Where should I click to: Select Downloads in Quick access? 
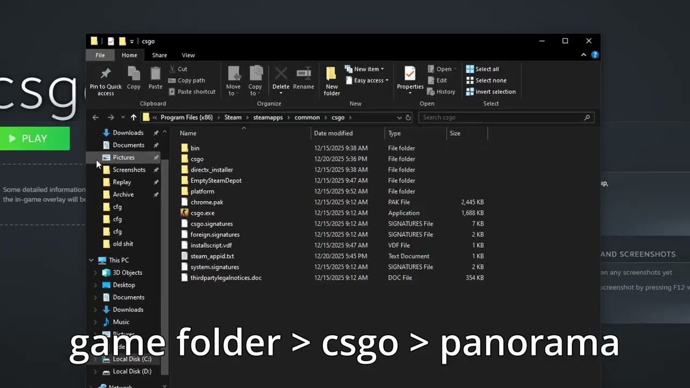(128, 133)
